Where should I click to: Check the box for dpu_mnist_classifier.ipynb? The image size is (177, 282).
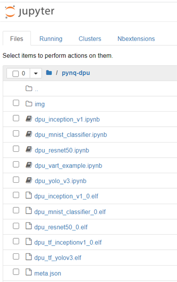[16, 133]
